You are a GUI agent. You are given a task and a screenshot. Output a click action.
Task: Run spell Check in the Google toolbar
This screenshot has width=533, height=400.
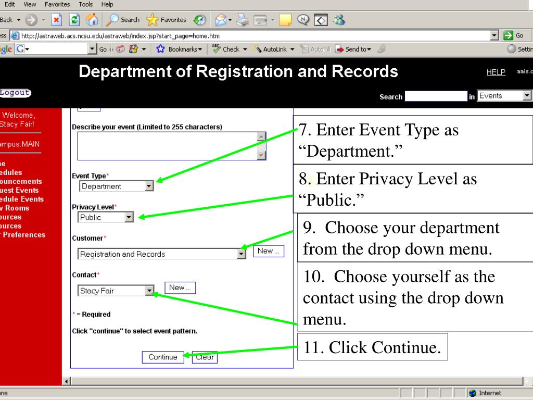coord(226,49)
